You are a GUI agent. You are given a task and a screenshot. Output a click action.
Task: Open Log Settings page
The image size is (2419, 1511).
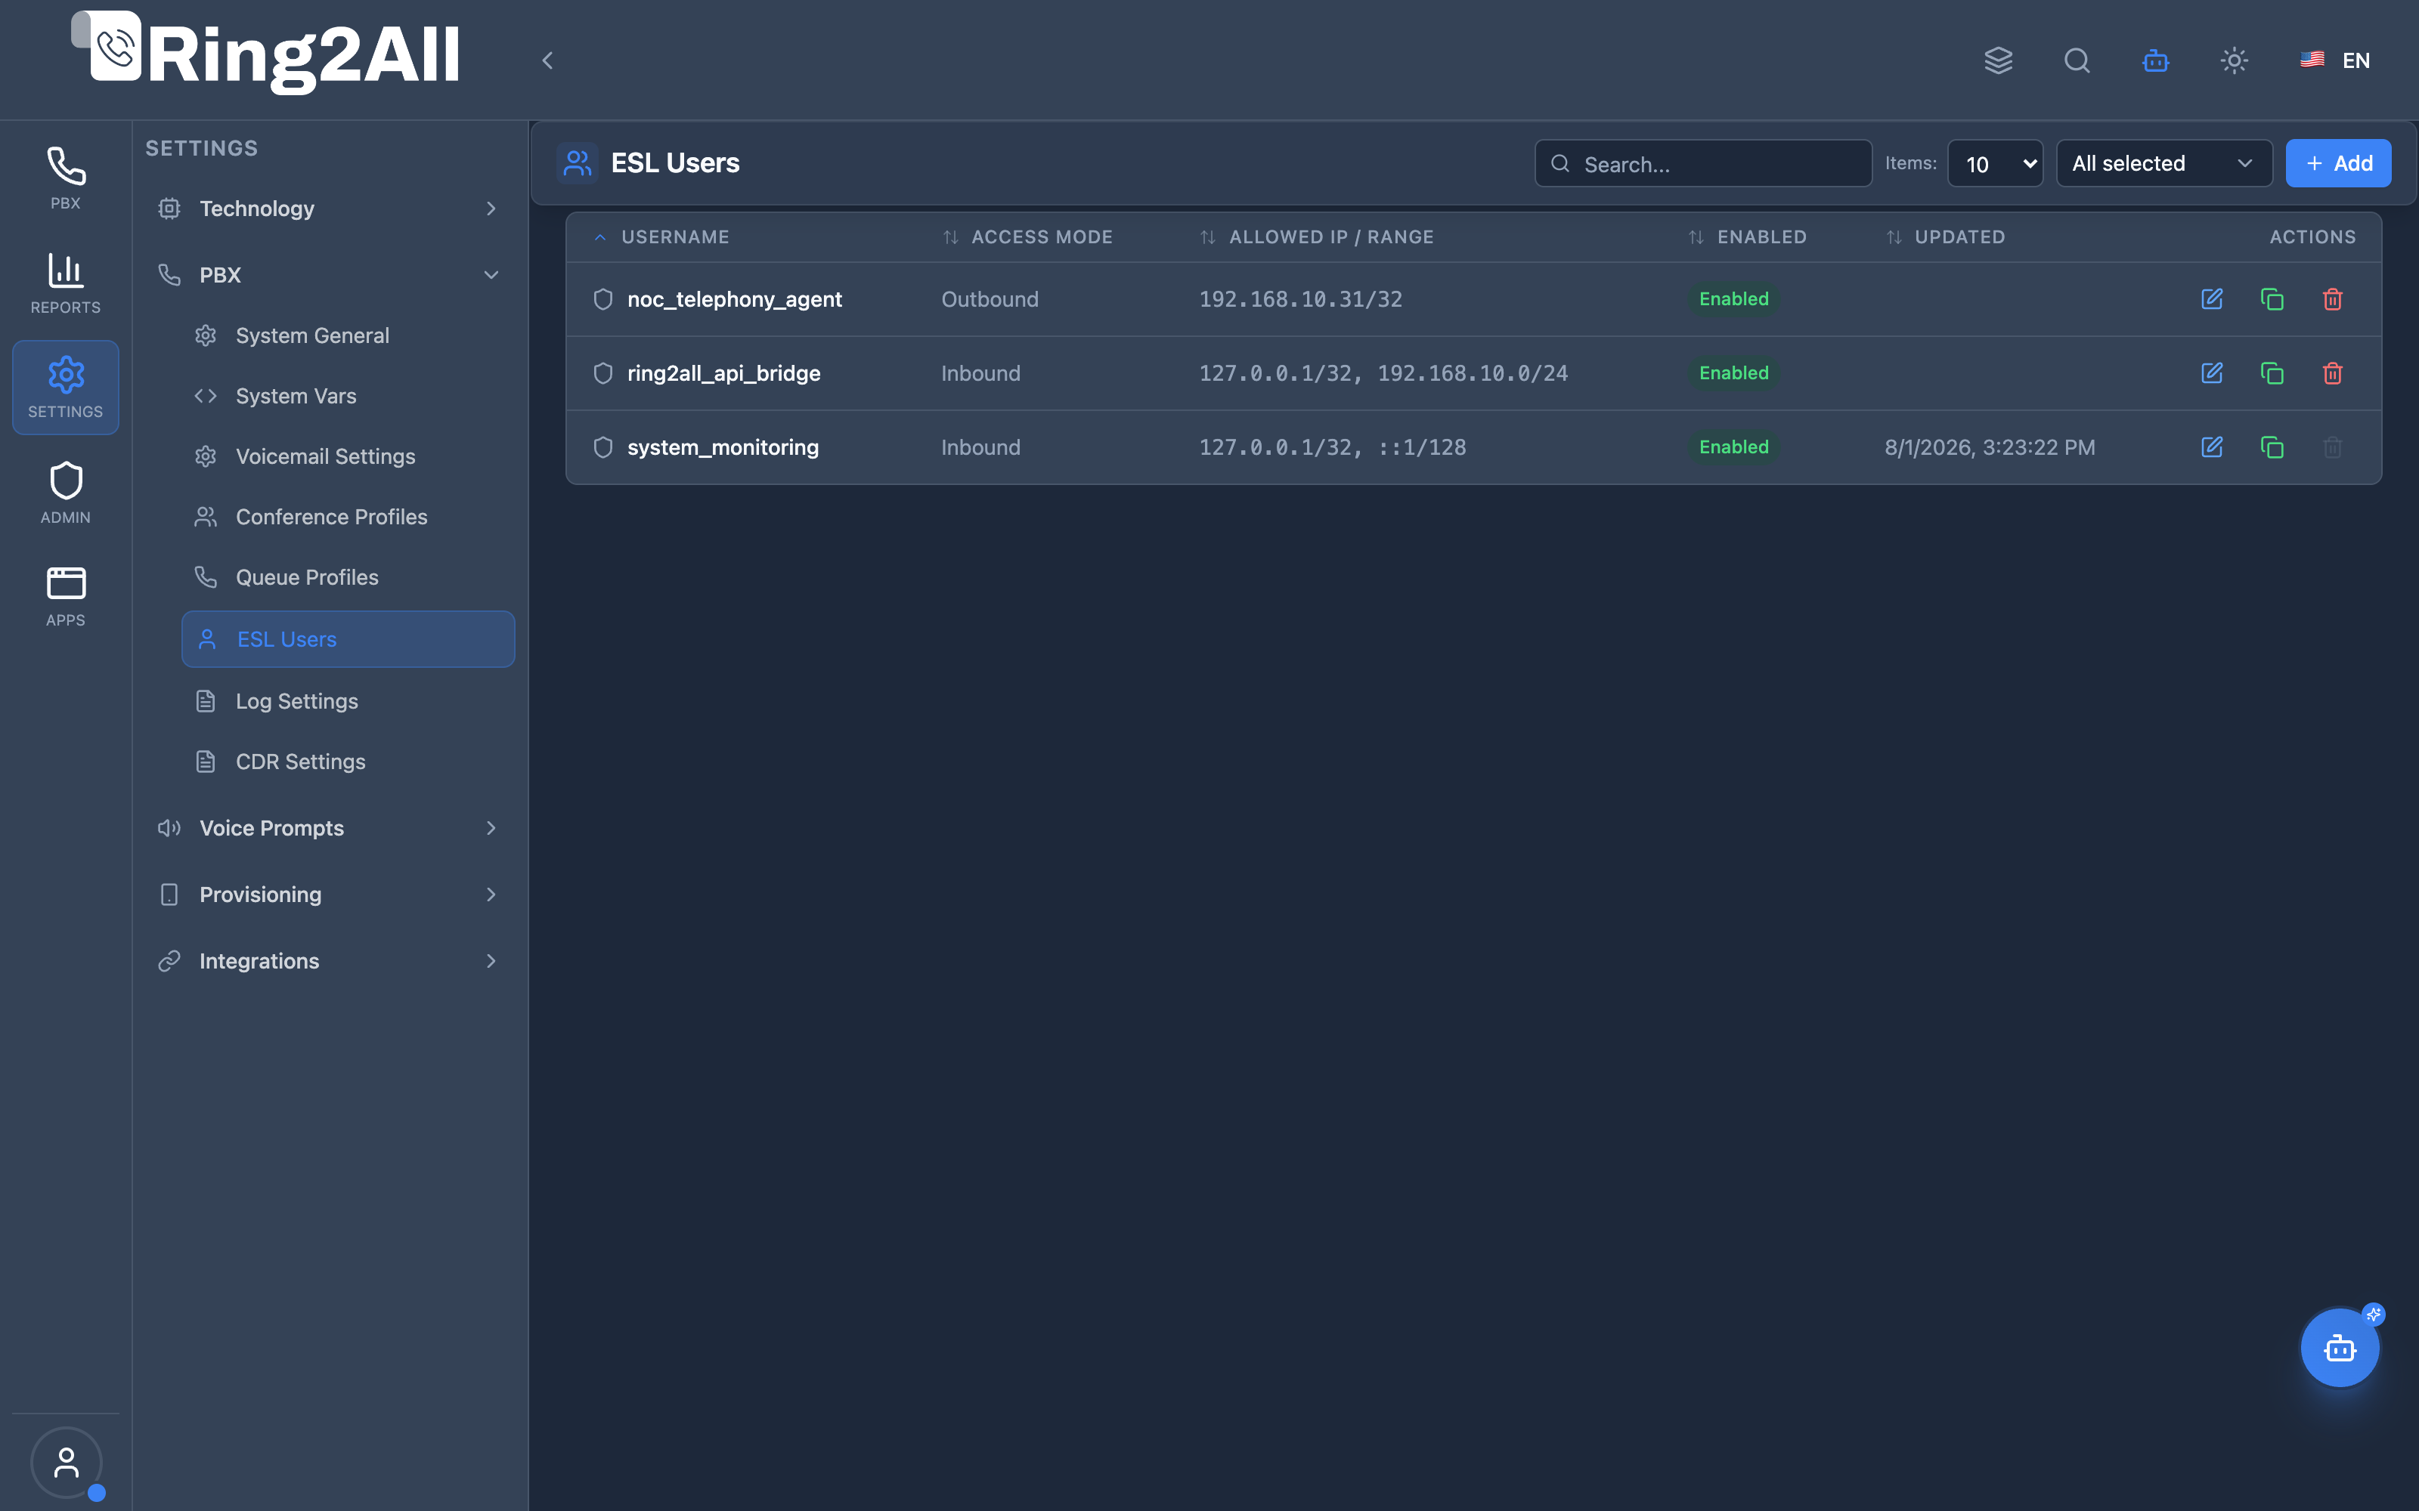[348, 702]
